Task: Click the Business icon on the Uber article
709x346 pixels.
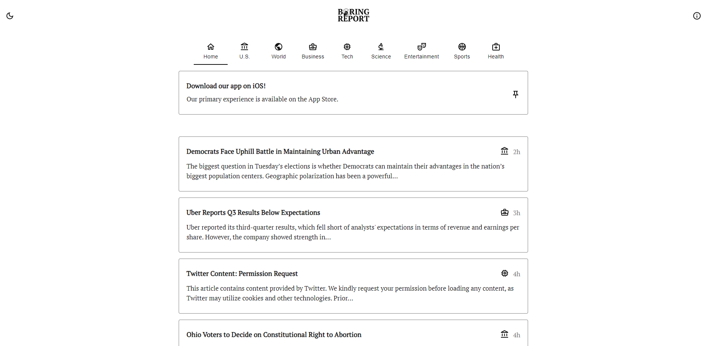Action: 505,212
